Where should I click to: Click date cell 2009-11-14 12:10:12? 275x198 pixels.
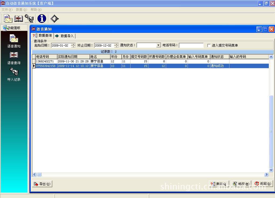[73, 66]
